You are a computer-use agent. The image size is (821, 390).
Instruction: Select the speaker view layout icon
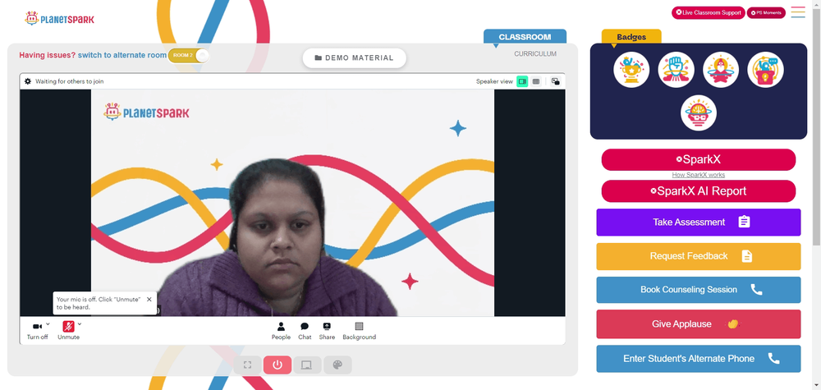(522, 81)
